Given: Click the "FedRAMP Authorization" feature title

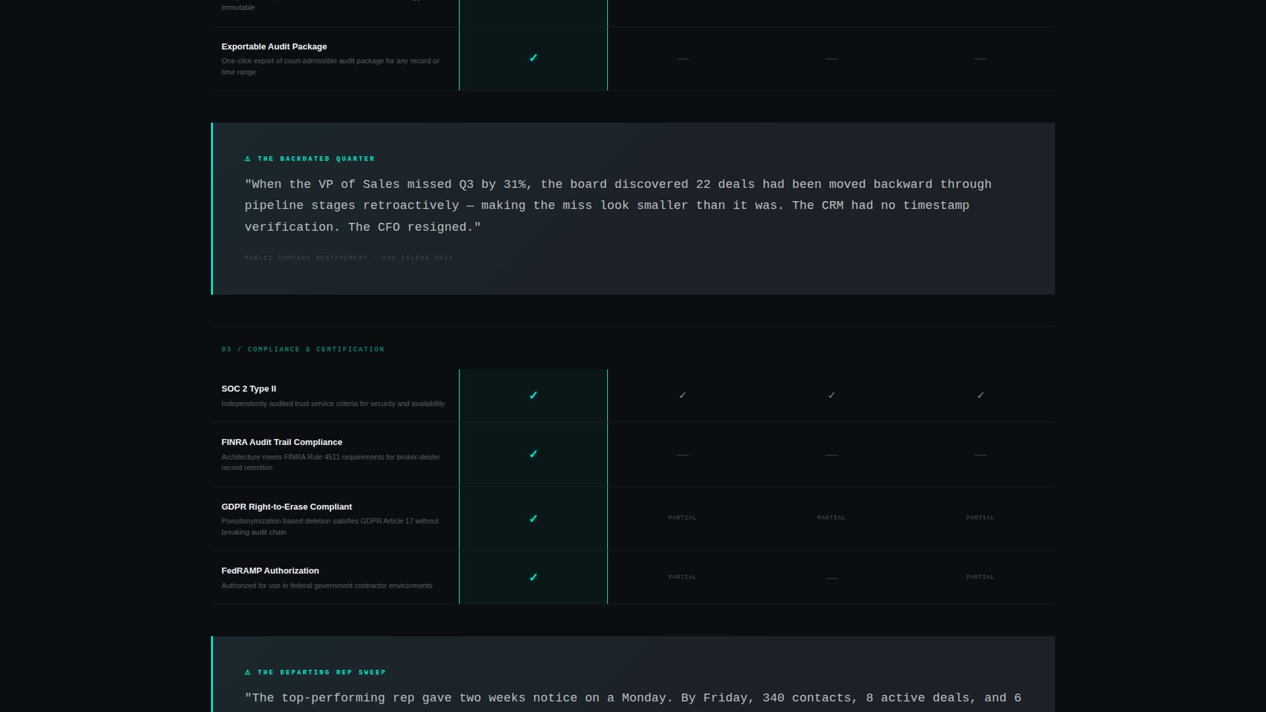Looking at the screenshot, I should (270, 571).
